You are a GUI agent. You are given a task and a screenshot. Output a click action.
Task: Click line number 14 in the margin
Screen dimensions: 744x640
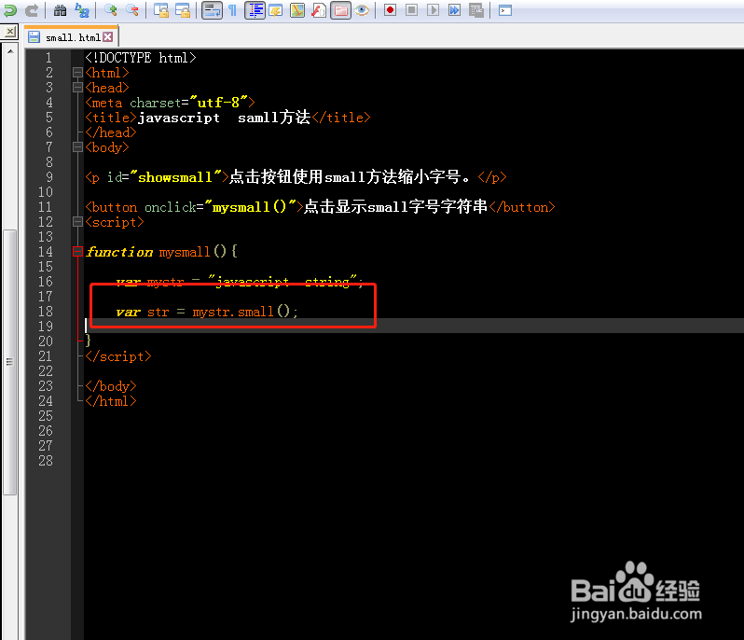coord(46,252)
